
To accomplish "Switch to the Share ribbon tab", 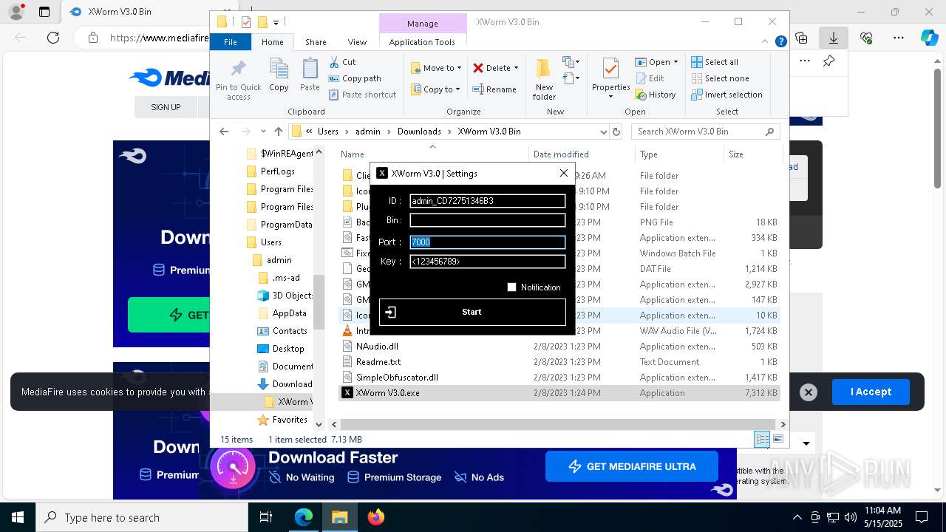I will click(316, 42).
